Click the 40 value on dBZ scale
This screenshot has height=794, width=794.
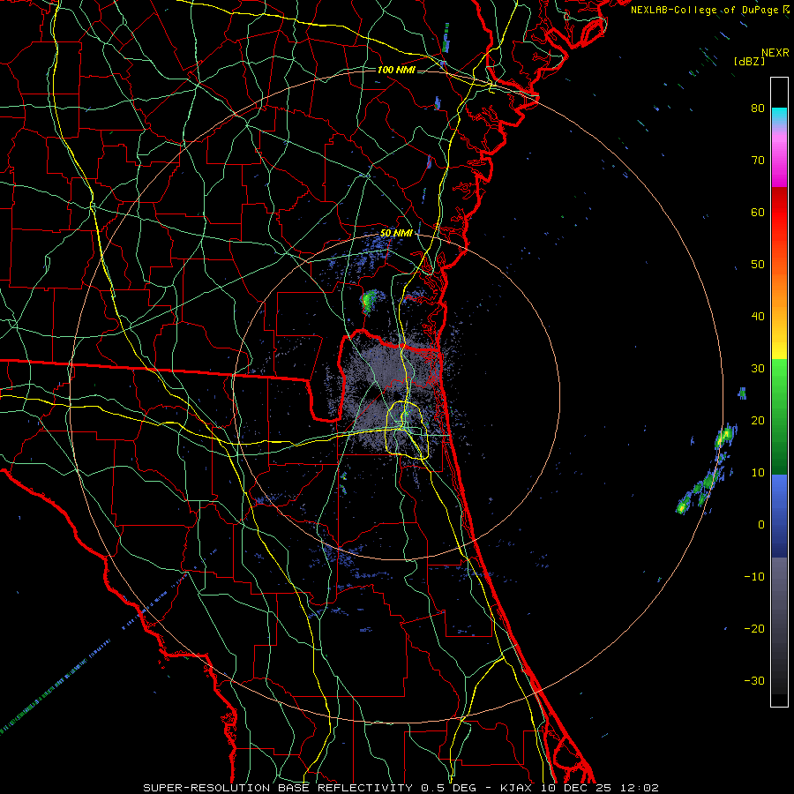pyautogui.click(x=758, y=317)
